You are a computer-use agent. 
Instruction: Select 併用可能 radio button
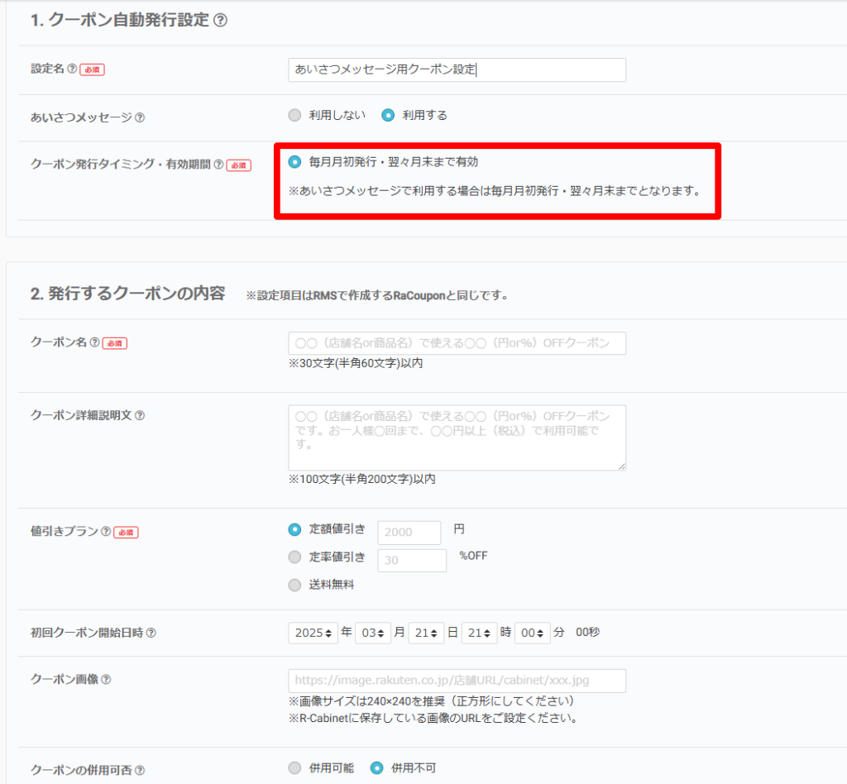294,767
